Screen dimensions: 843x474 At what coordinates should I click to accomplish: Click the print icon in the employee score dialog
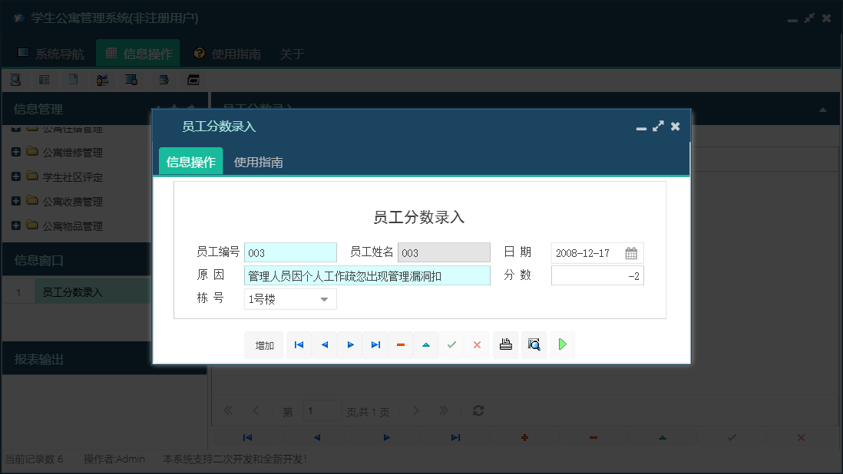pyautogui.click(x=505, y=344)
